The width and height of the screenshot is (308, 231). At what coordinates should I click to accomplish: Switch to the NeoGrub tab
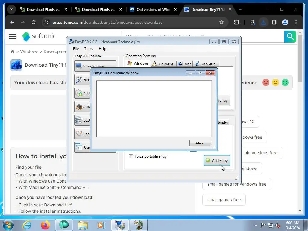point(206,64)
